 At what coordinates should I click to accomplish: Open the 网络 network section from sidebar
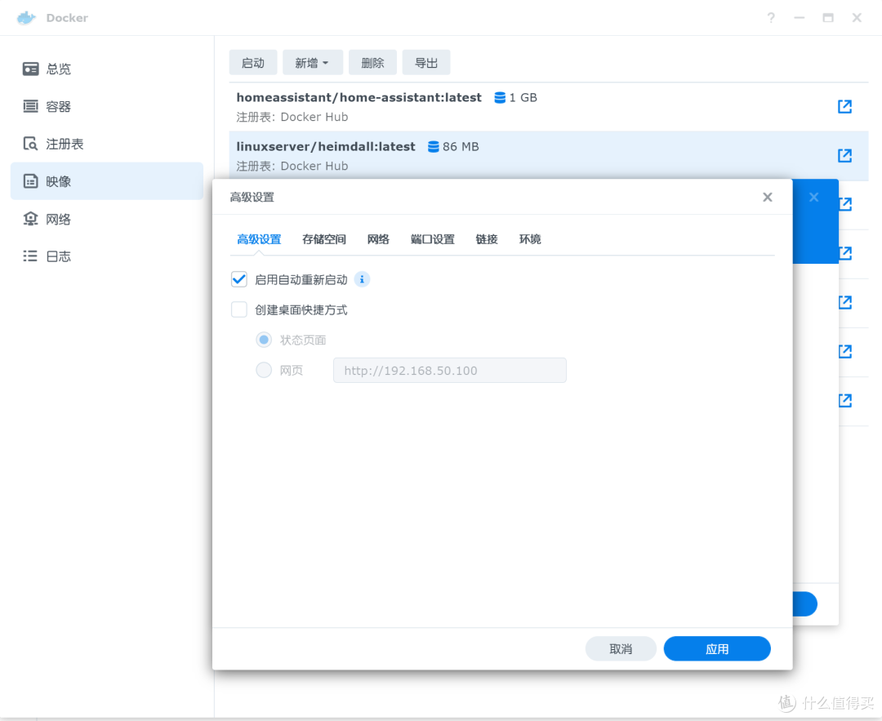click(x=29, y=218)
